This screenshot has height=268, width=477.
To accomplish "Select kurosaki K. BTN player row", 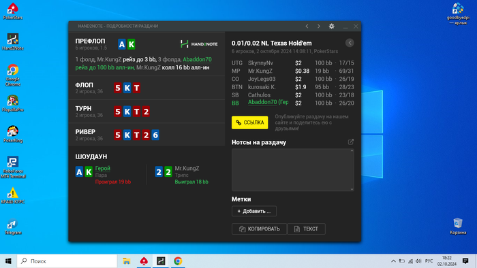I will [x=292, y=87].
